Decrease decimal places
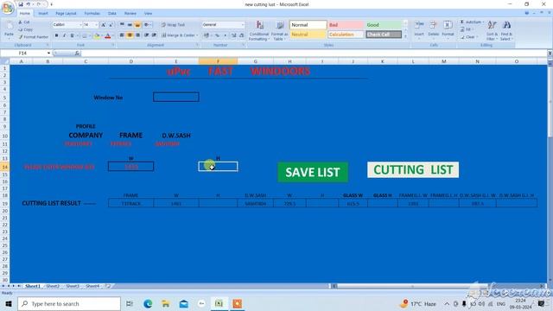This screenshot has width=553, height=311. [x=242, y=35]
